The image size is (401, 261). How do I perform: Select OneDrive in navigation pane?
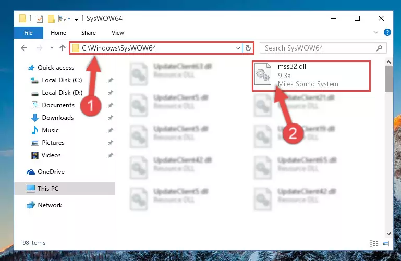tap(51, 172)
